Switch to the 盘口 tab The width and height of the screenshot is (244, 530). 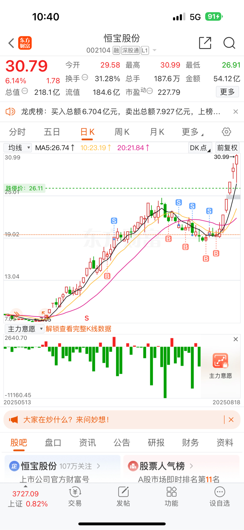tap(53, 442)
